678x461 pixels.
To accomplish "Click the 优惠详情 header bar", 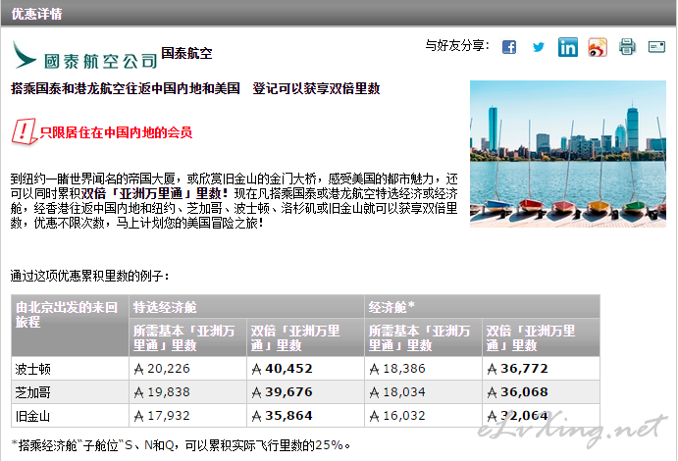I will click(339, 13).
